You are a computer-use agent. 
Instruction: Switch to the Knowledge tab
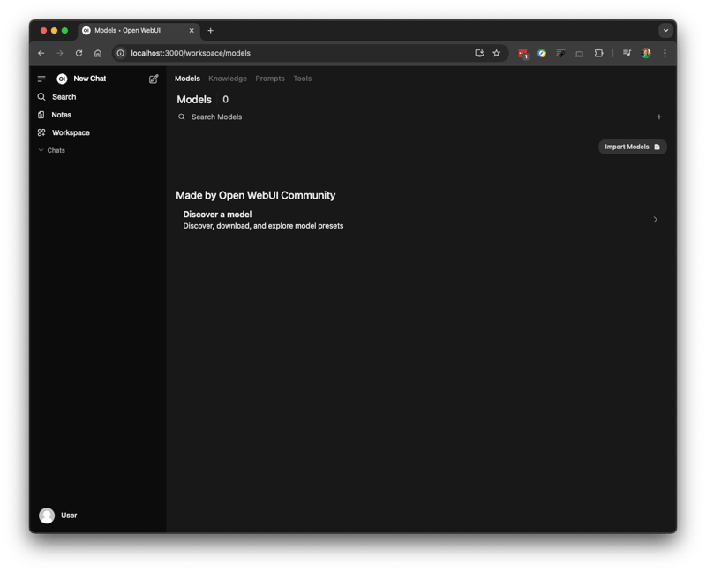[x=228, y=79]
